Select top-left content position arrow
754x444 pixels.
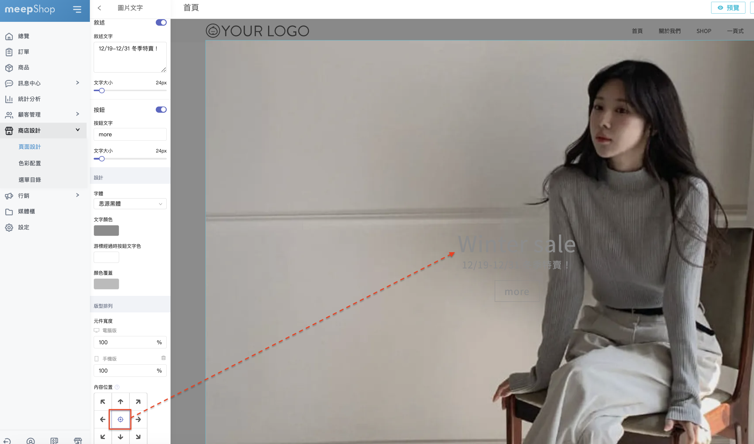click(x=103, y=402)
